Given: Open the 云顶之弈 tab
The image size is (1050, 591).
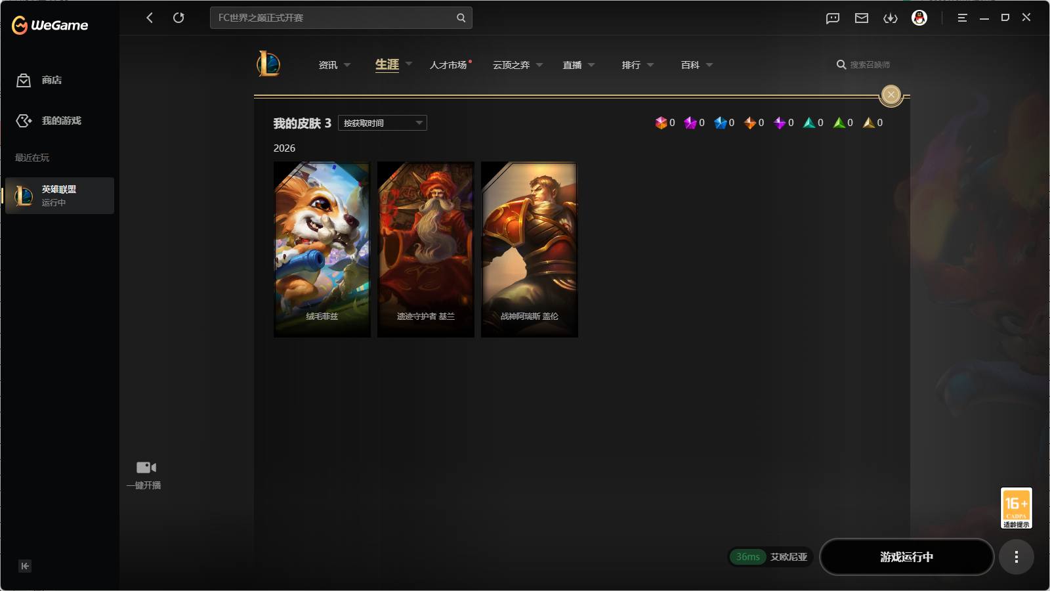Looking at the screenshot, I should (511, 65).
